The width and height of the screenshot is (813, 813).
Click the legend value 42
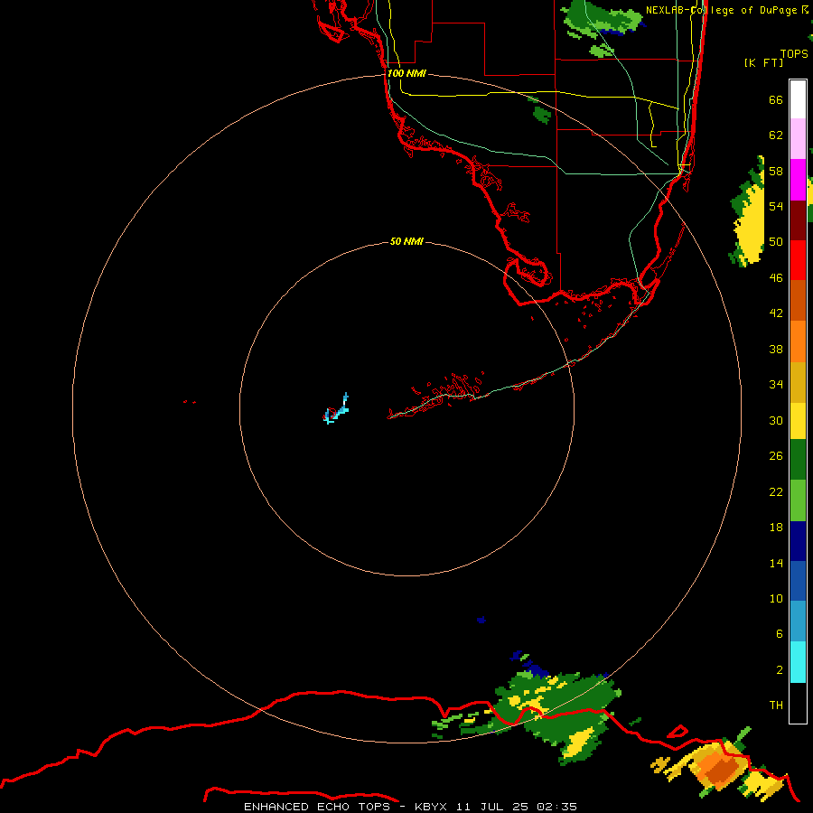coord(776,313)
